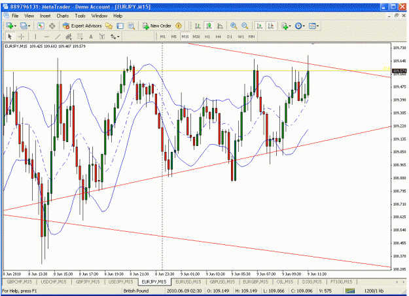Draw a vertical line tool
The image size is (409, 296).
click(35, 37)
